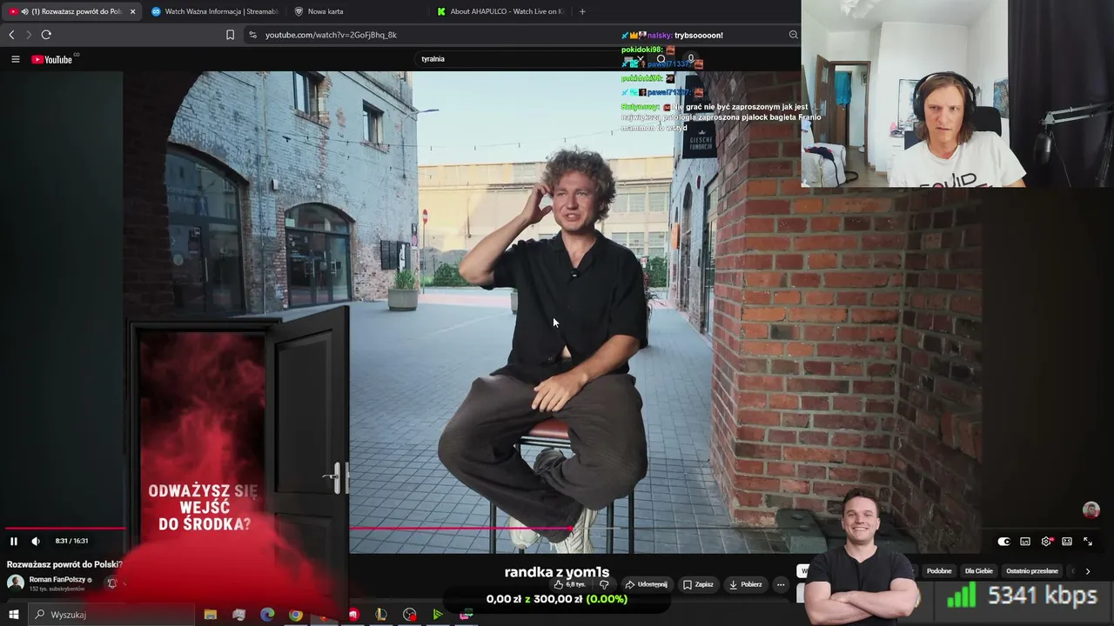This screenshot has width=1114, height=626.
Task: Close the Rozważasz powrót do Polski tab
Action: coord(132,11)
